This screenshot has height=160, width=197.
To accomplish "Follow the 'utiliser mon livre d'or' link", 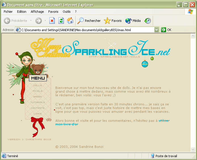I will (x=164, y=121).
